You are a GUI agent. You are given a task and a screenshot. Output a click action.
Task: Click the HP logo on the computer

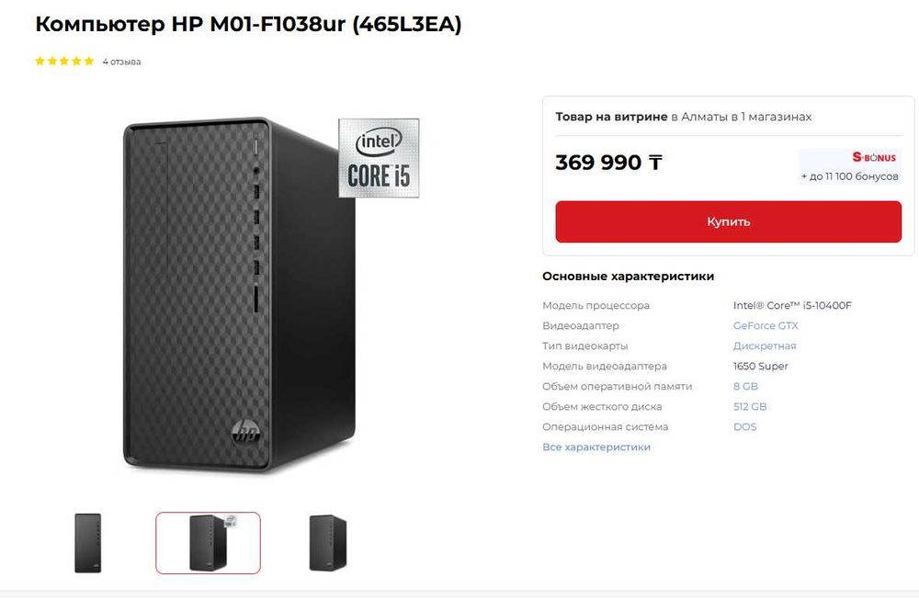(x=246, y=434)
